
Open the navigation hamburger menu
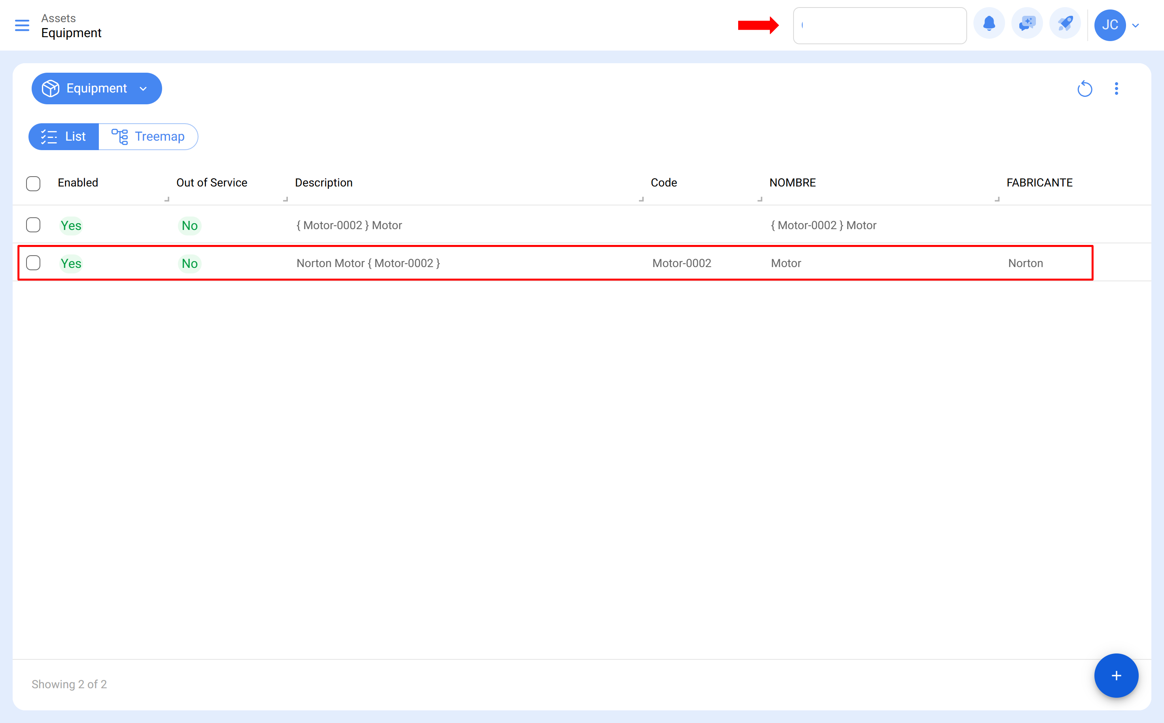tap(21, 25)
